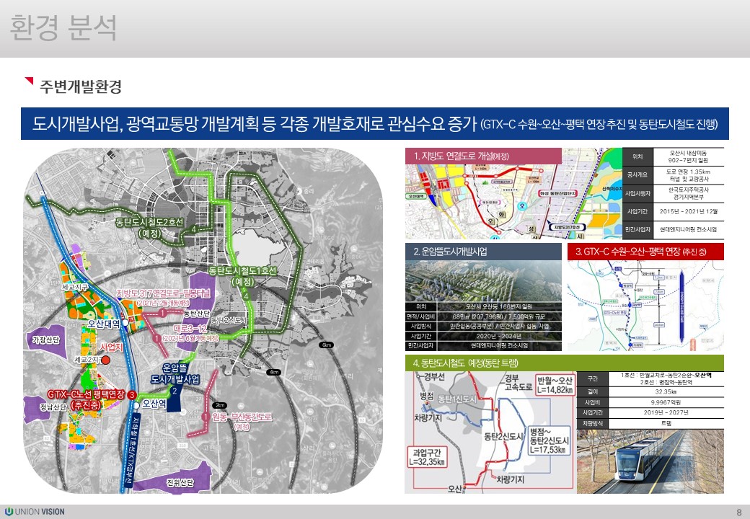Click the 운암뜰 도시개발사업 map label
750x519 pixels.
[x=175, y=373]
